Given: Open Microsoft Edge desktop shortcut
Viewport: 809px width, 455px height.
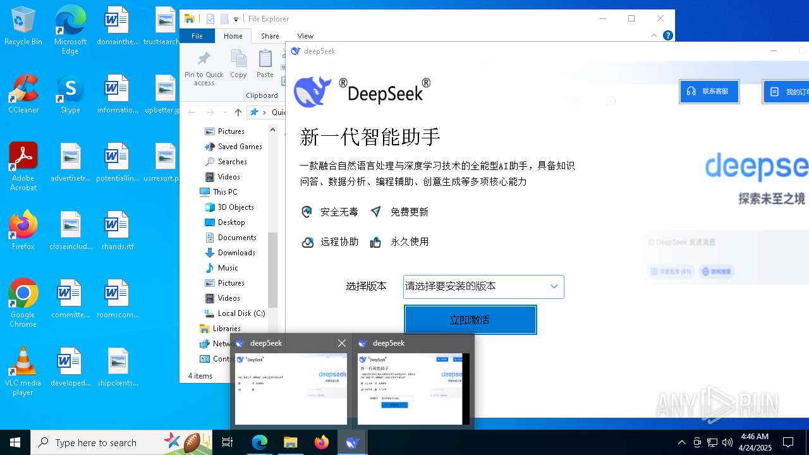Looking at the screenshot, I should pos(70,30).
